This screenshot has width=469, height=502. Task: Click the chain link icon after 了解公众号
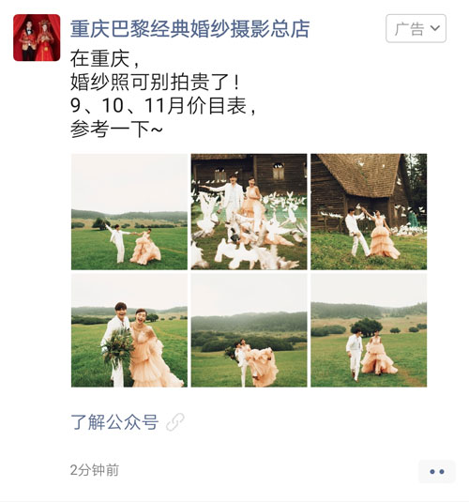pyautogui.click(x=175, y=422)
